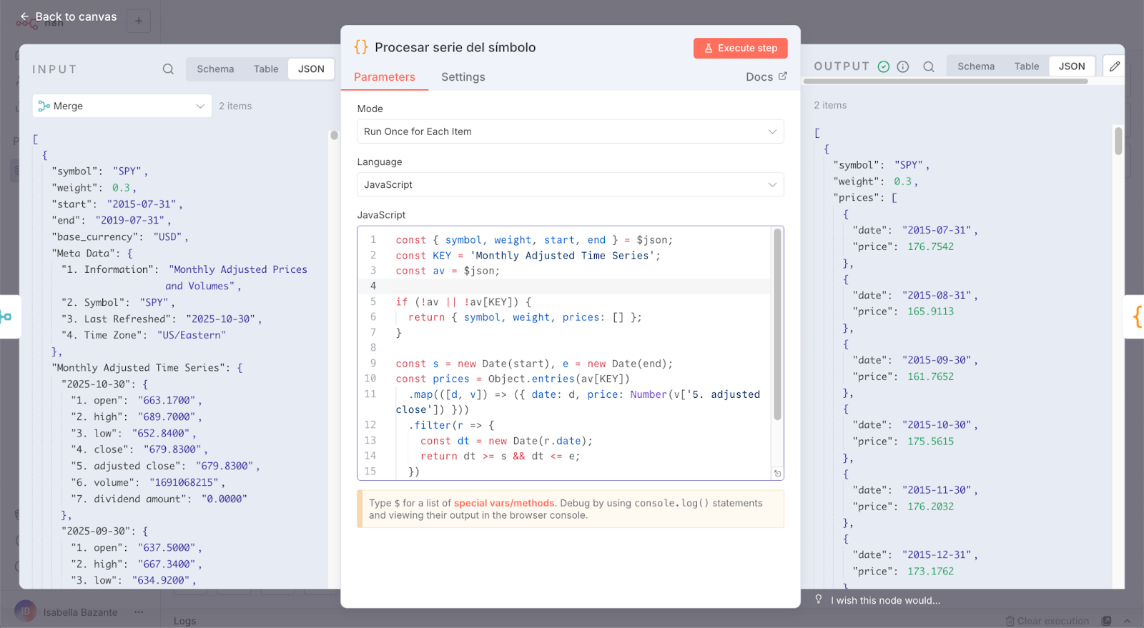
Task: Expand the code editor using the corner icon
Action: [x=778, y=474]
